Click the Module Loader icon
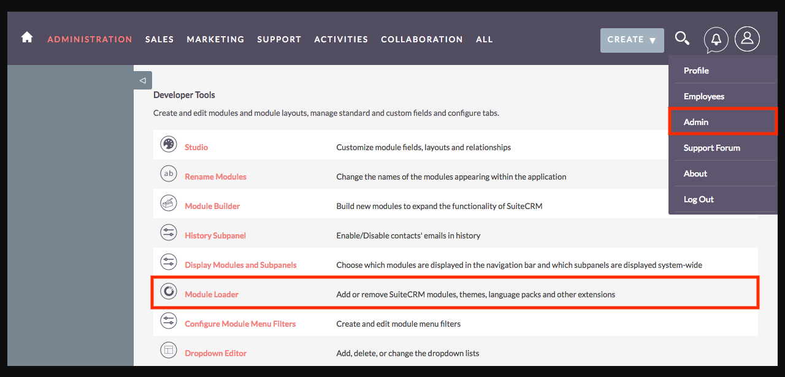The image size is (785, 377). tap(168, 292)
